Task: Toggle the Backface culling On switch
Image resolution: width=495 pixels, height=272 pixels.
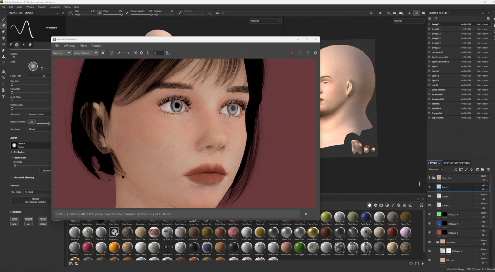Action: (x=32, y=122)
